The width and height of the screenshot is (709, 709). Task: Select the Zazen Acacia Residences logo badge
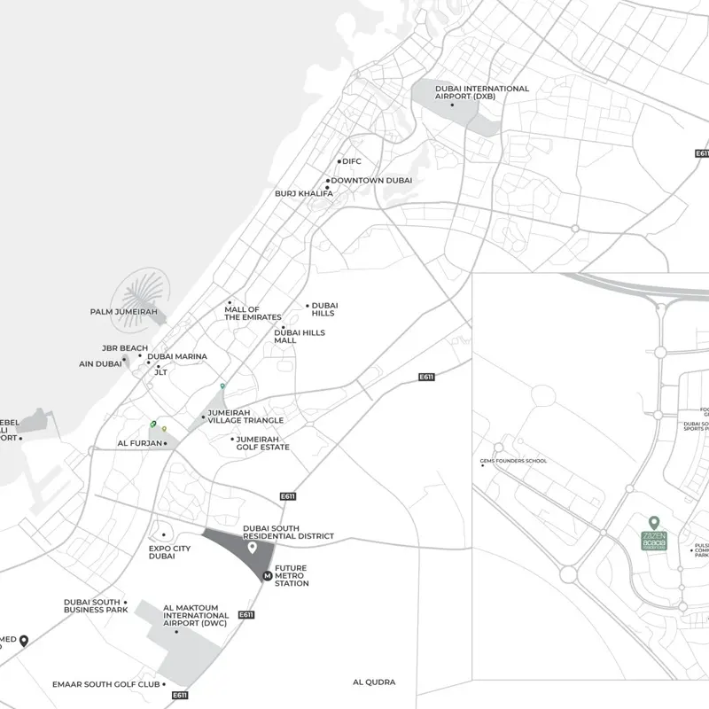655,541
